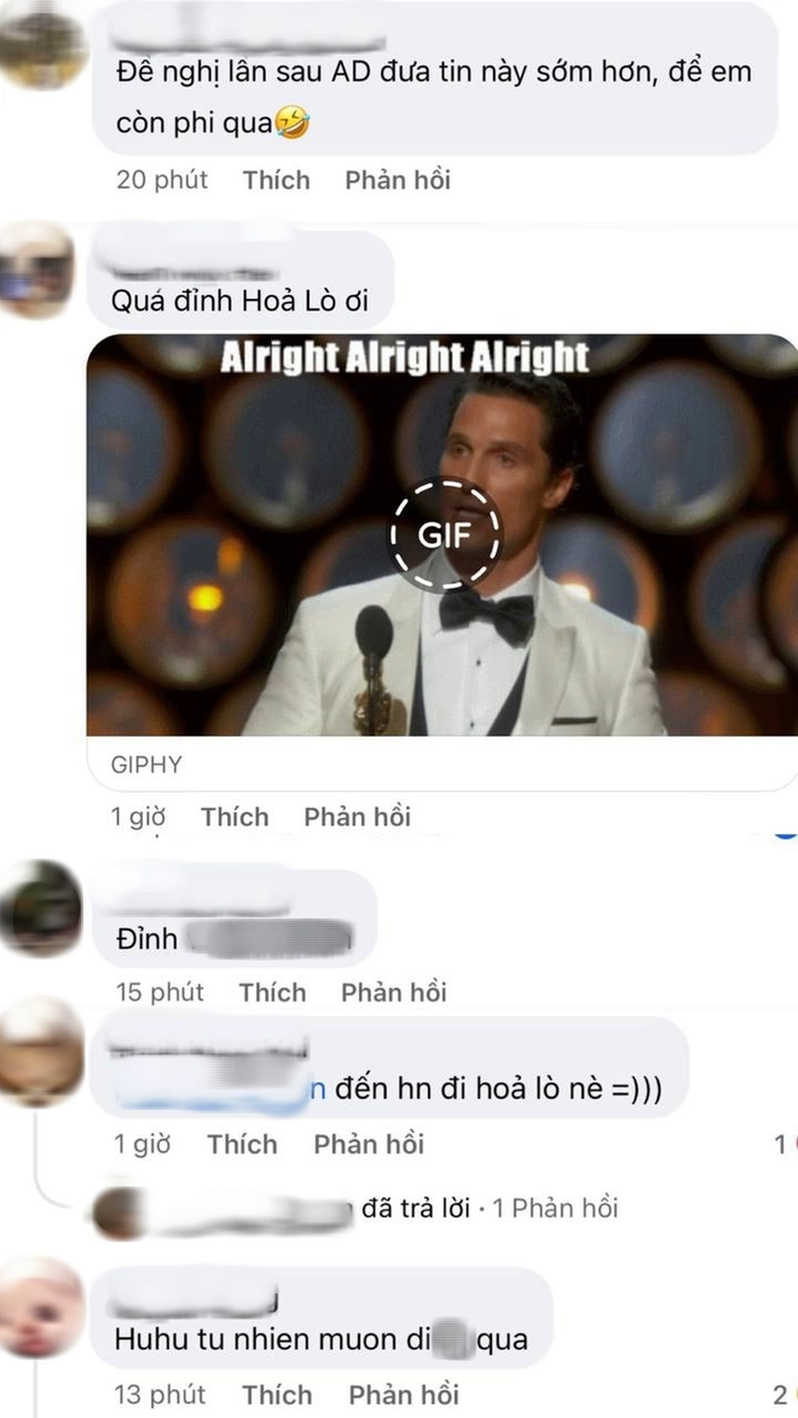Viewport: 798px width, 1418px height.
Task: Like the Quá đỉnh Hoả Lò ơi comment
Action: click(x=235, y=817)
